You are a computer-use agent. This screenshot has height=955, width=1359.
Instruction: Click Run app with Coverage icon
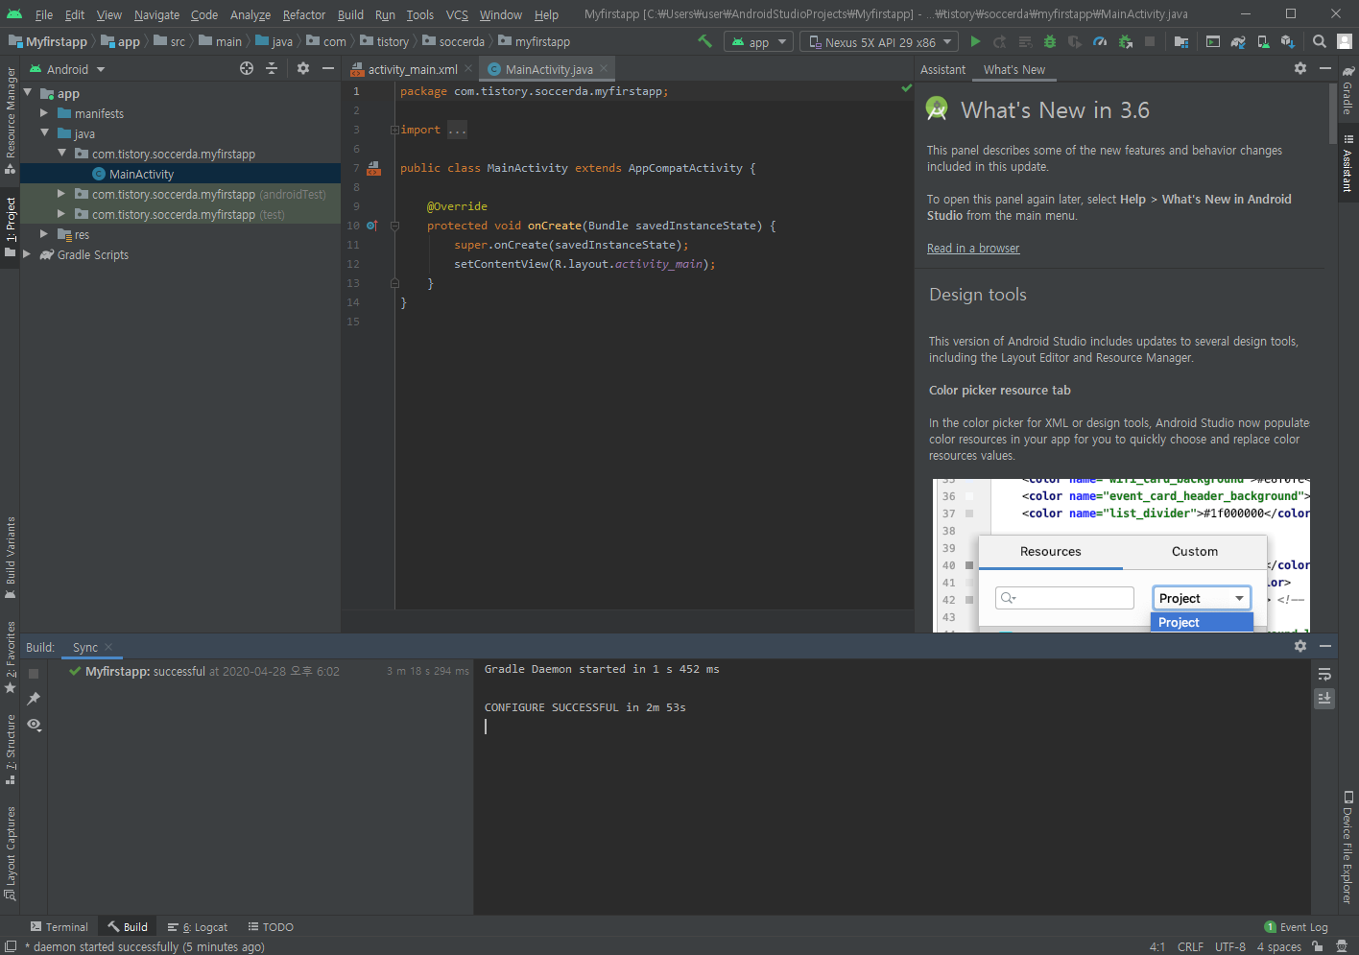[x=1075, y=41]
